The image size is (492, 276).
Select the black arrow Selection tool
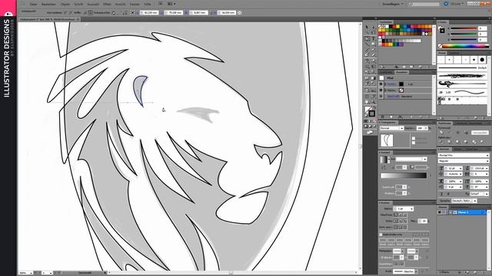(x=367, y=28)
